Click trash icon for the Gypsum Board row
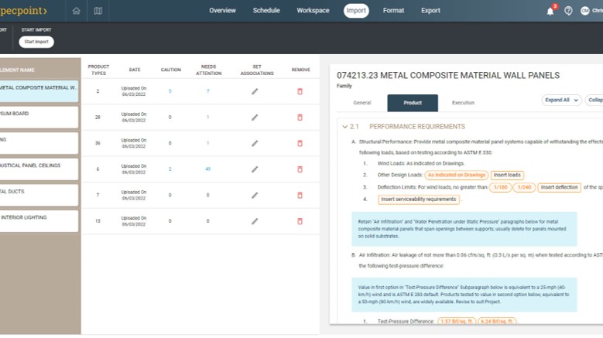 (300, 118)
